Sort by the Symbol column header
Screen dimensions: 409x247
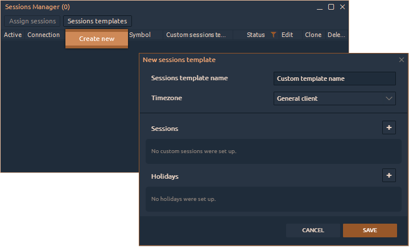coord(140,35)
